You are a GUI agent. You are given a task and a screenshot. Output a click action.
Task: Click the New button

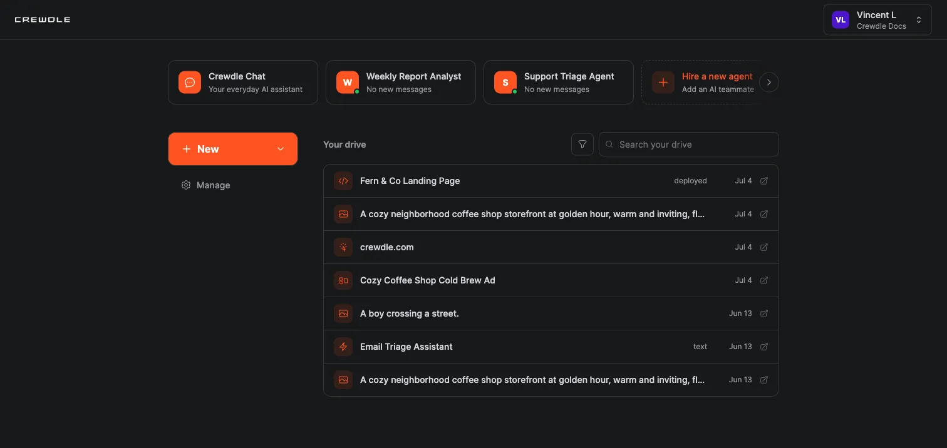point(233,149)
